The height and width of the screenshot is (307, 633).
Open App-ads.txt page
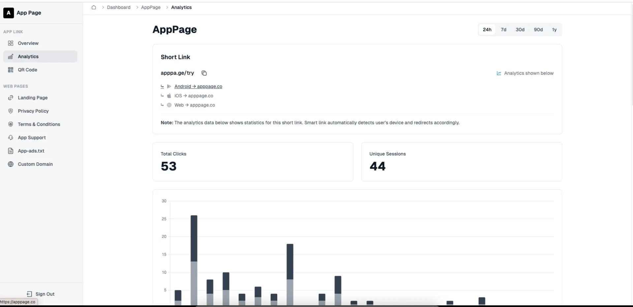[x=40, y=151]
